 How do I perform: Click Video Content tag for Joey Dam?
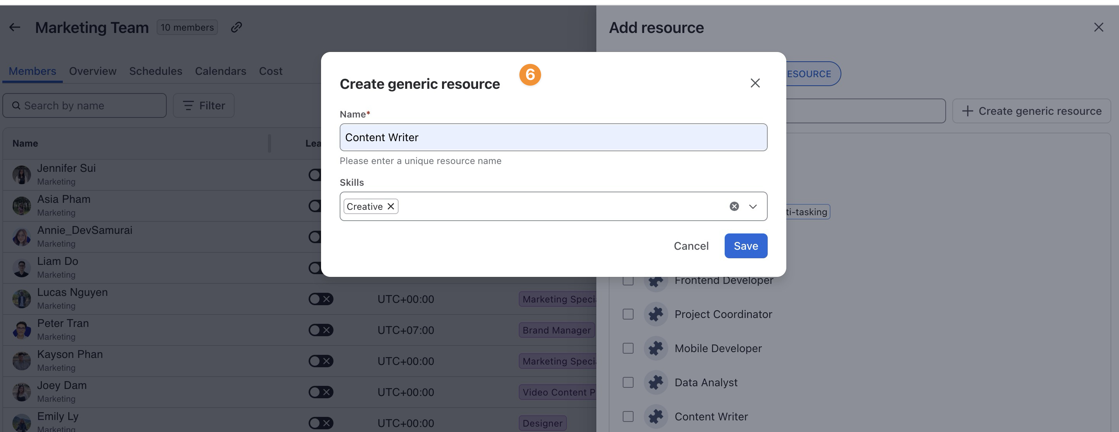558,392
